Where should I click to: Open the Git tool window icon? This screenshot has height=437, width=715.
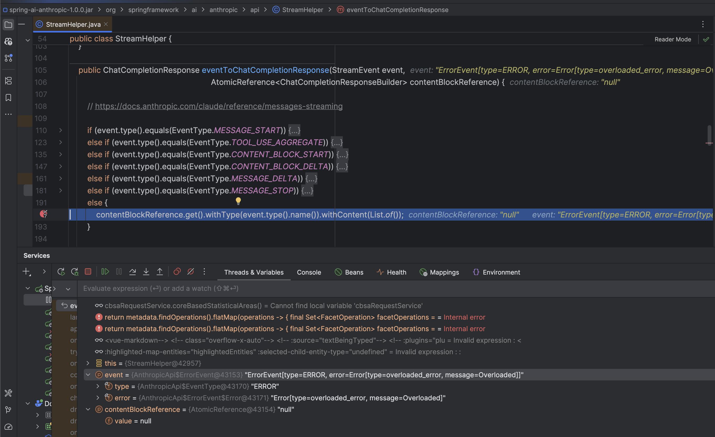point(8,410)
